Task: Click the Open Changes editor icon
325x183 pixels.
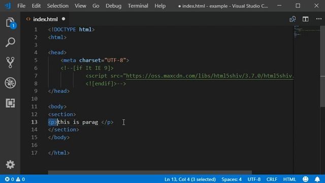Action: tap(292, 19)
